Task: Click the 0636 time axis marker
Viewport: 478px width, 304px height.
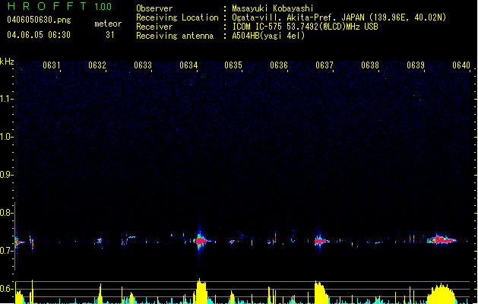Action: point(279,65)
